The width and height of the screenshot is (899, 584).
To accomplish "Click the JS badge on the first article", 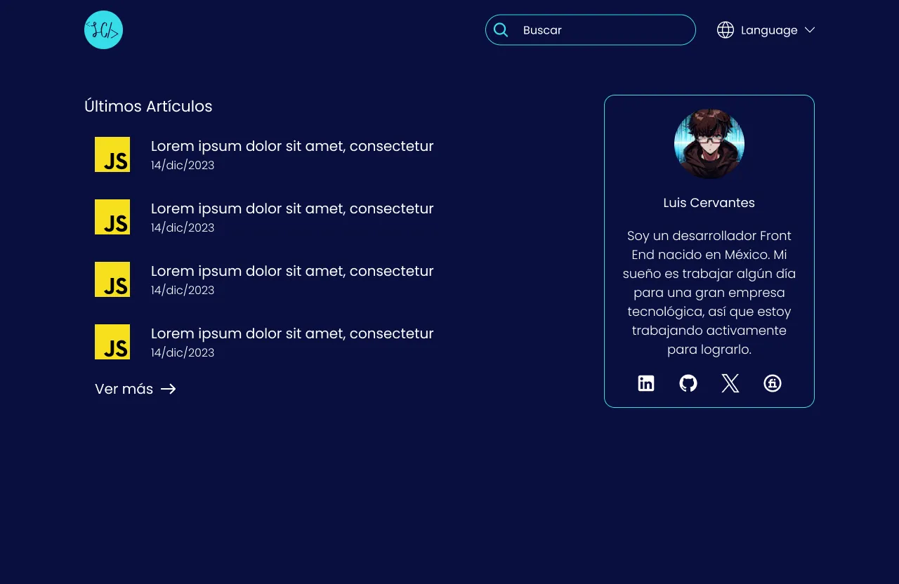I will tap(112, 154).
